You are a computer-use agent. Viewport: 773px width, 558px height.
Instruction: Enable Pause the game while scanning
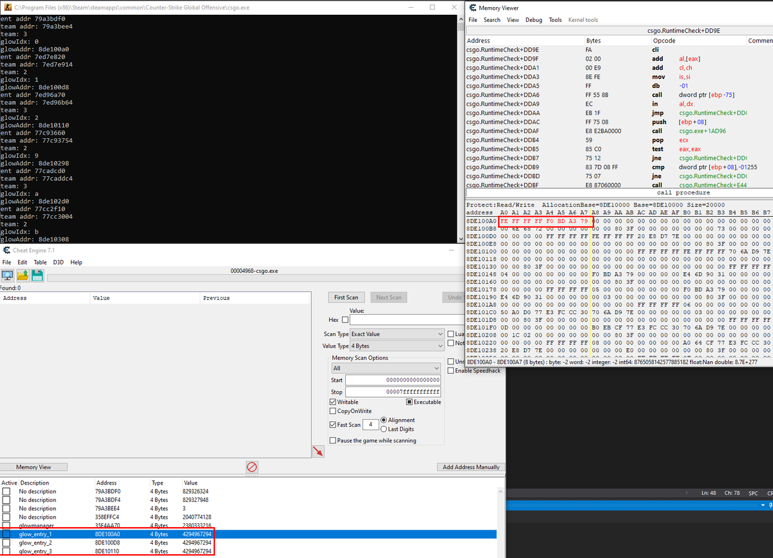tap(332, 440)
